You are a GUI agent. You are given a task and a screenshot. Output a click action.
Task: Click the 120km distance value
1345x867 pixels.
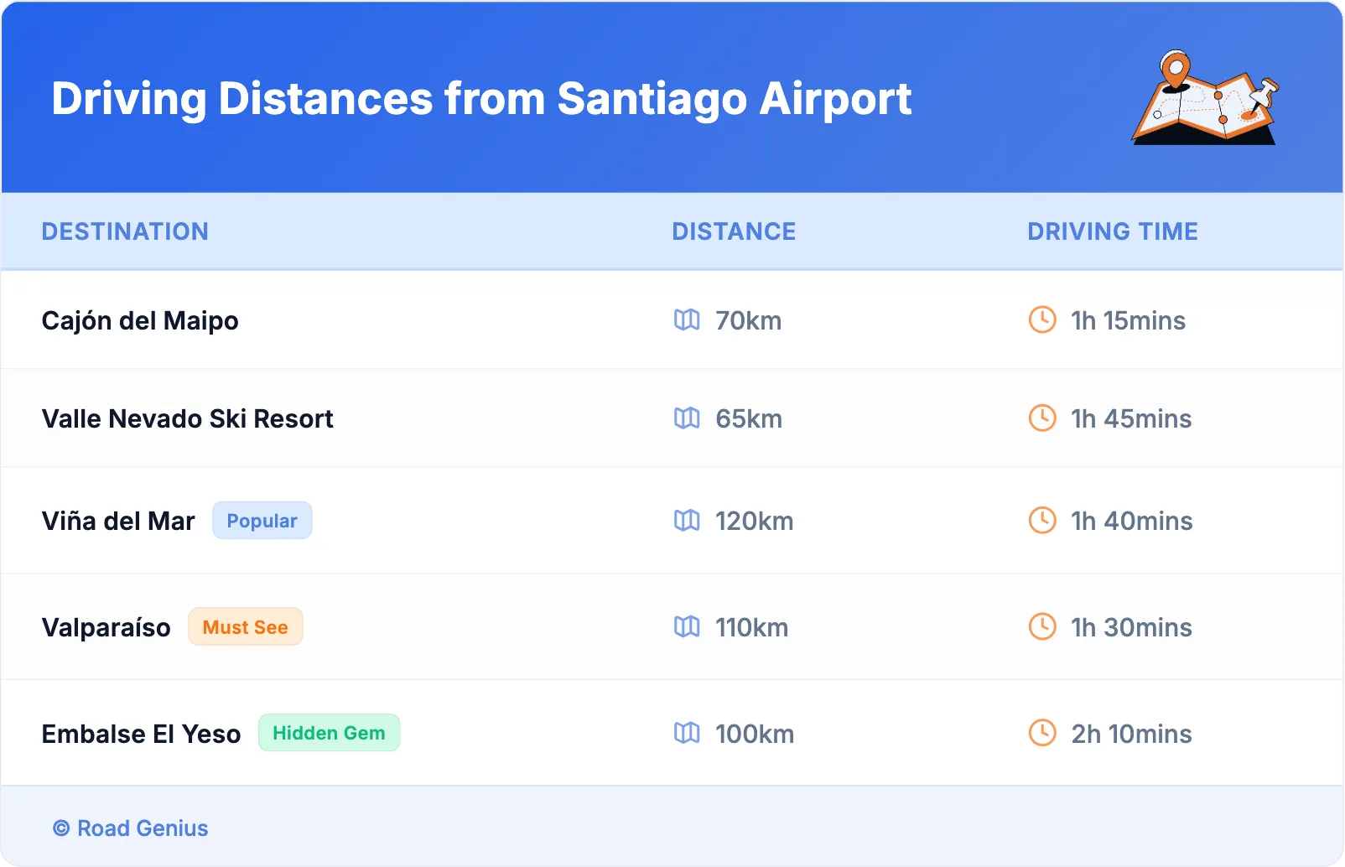(754, 521)
